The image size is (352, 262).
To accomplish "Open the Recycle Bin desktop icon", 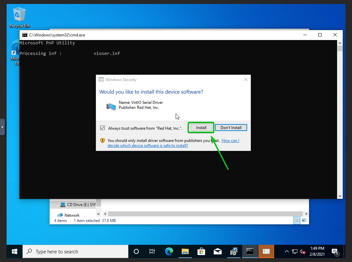I will click(19, 17).
